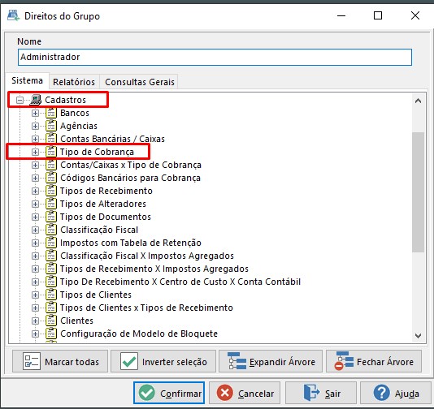Screen dimensions: 434x409
Task: Expand the Tipos de Alteradores node
Action: [35, 204]
